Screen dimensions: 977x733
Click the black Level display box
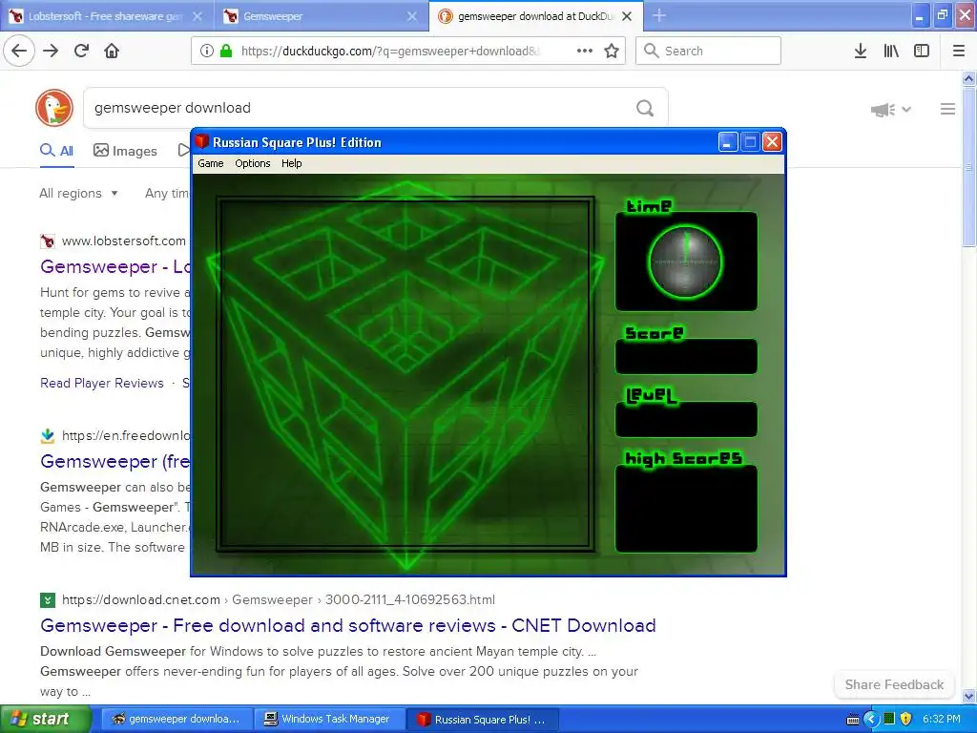pyautogui.click(x=686, y=420)
